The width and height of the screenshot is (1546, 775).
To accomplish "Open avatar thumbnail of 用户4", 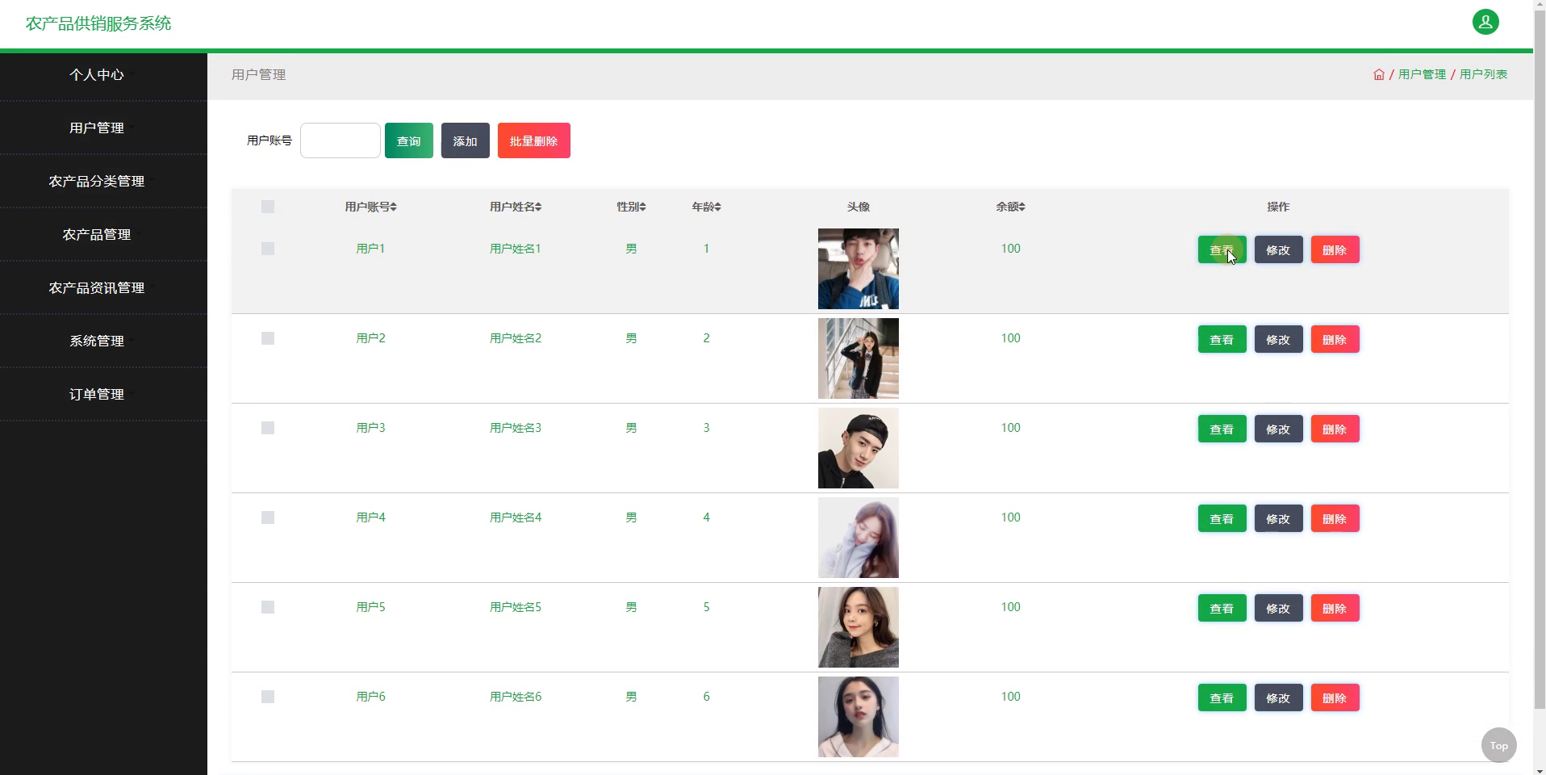I will (858, 538).
